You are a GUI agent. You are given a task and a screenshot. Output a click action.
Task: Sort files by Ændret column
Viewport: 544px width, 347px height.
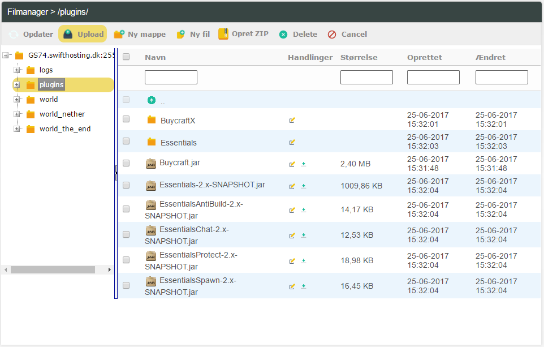(490, 57)
